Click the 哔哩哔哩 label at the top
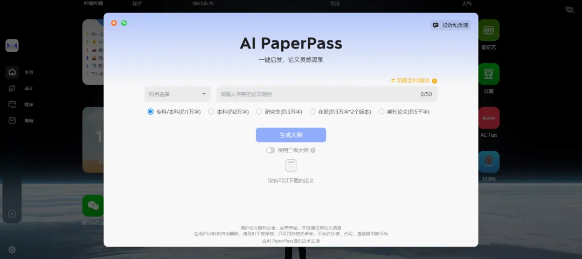This screenshot has height=259, width=582. (x=94, y=3)
